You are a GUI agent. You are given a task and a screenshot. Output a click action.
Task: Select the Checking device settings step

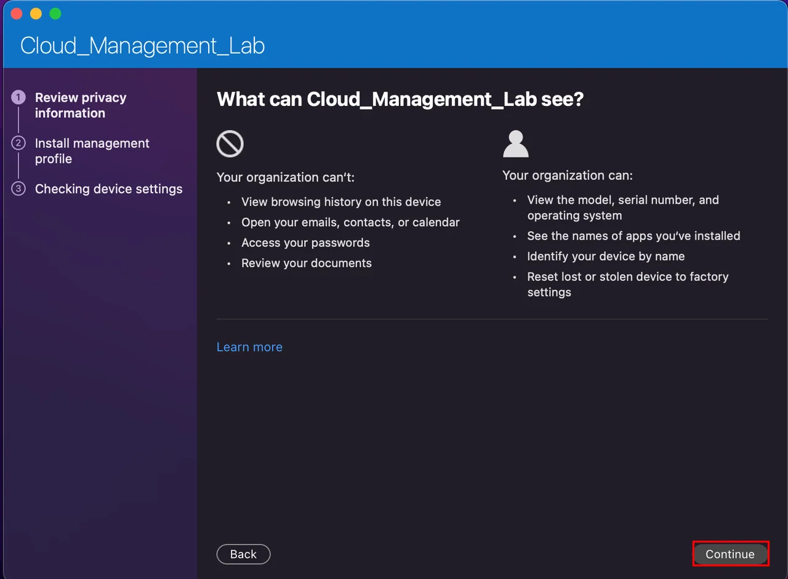click(108, 188)
